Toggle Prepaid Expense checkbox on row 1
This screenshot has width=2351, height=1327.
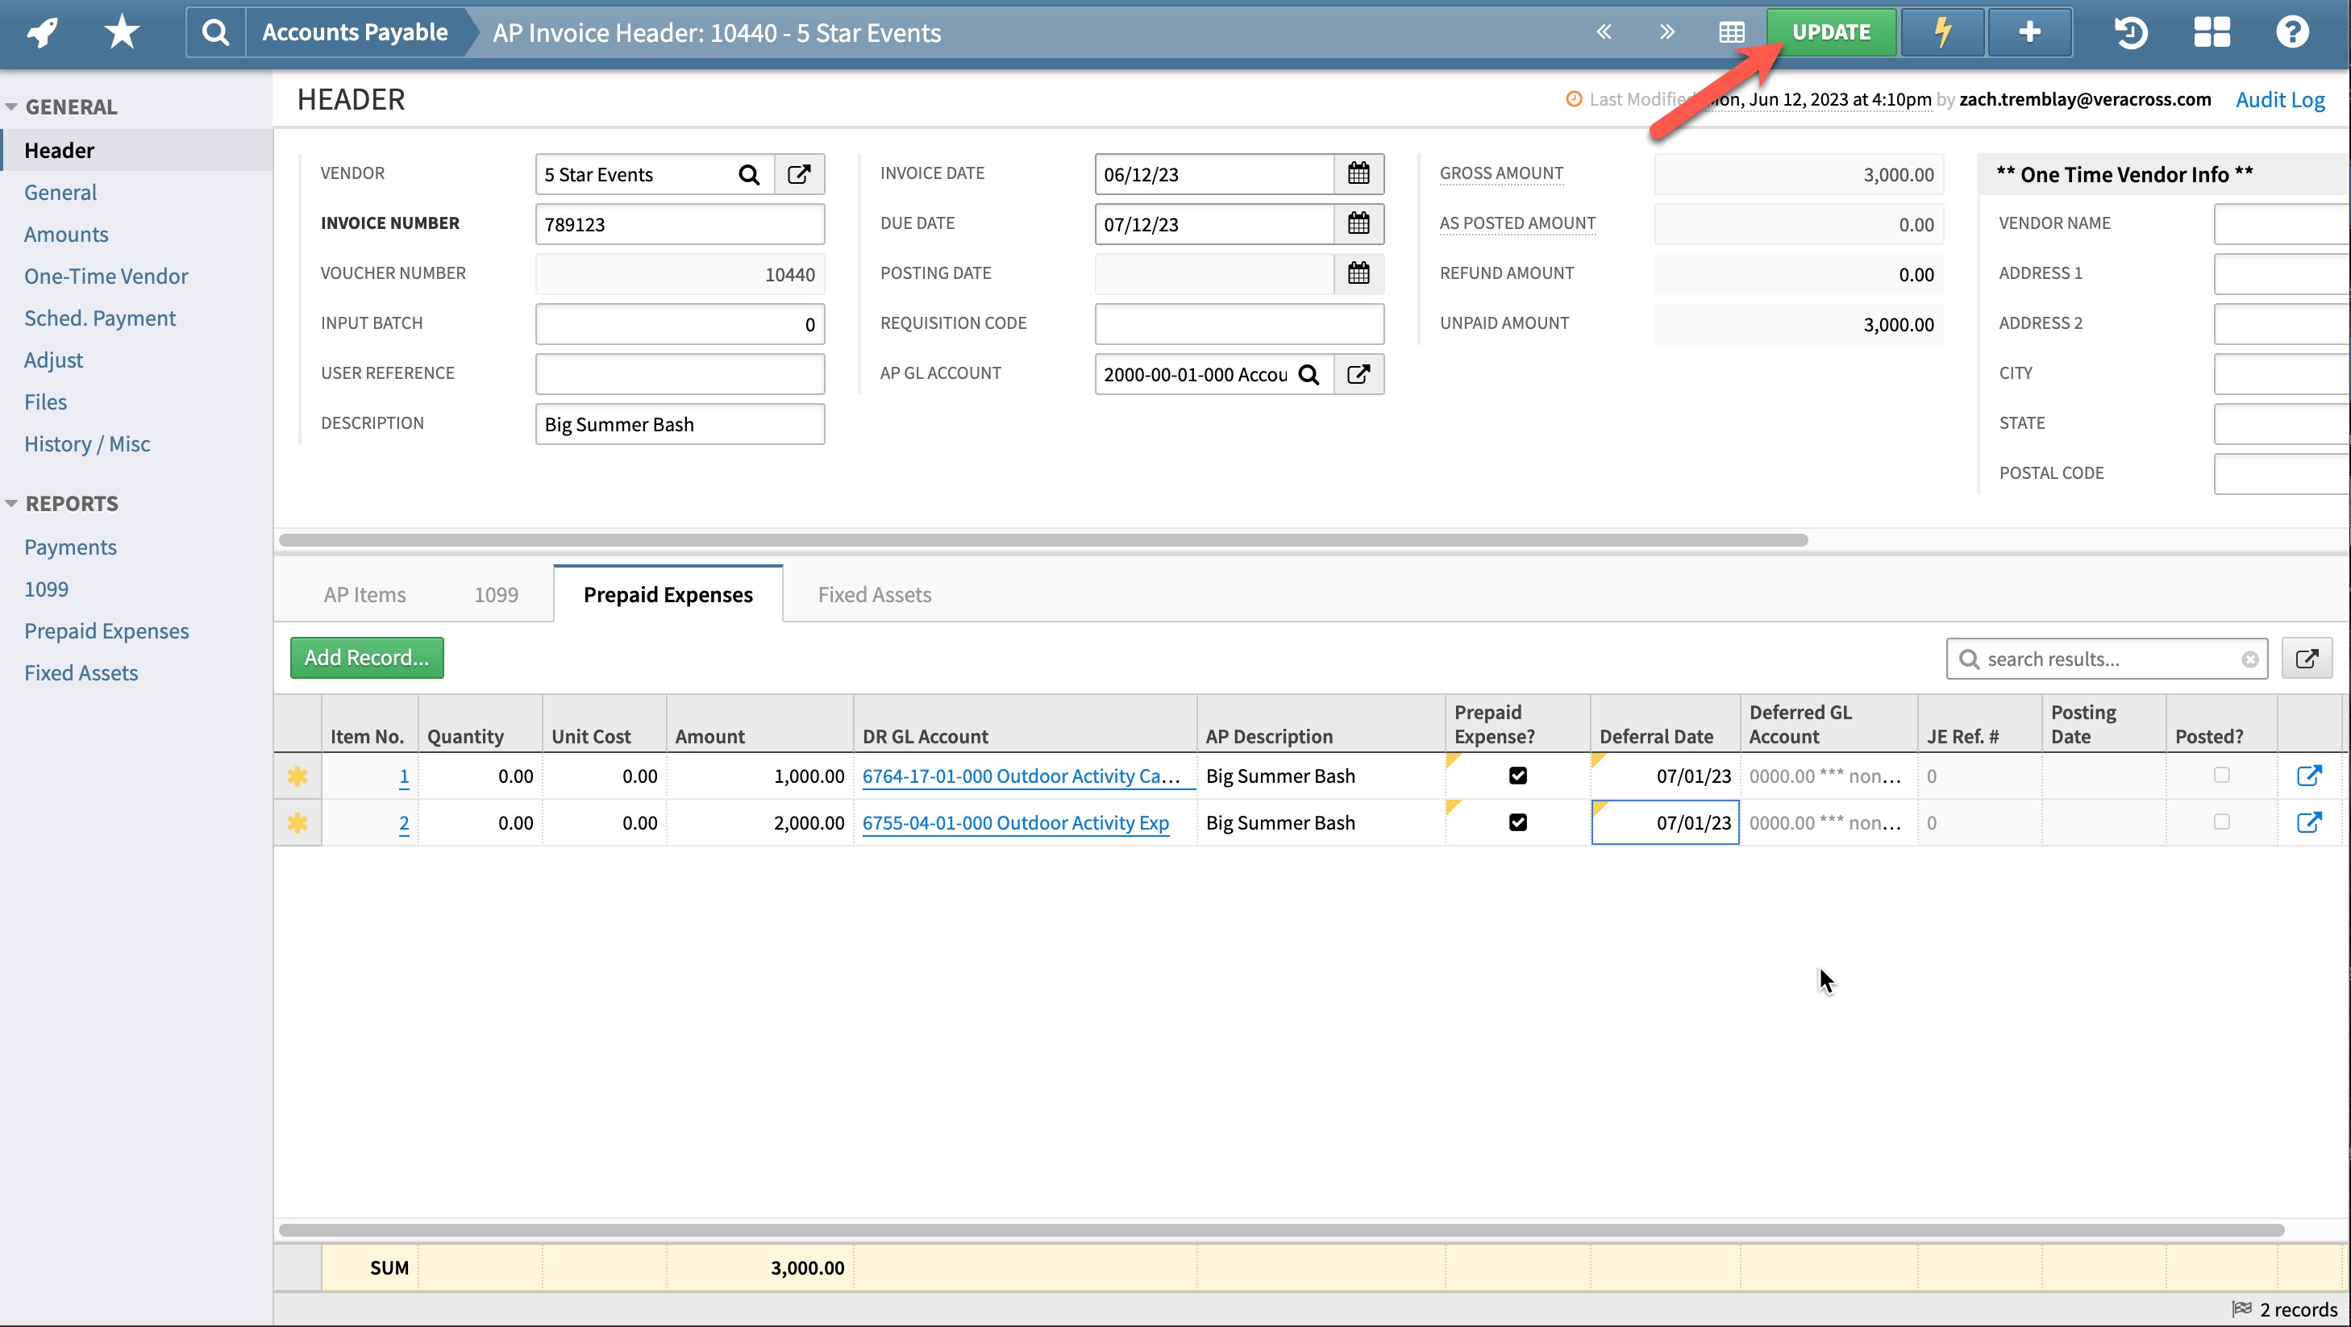[1517, 775]
